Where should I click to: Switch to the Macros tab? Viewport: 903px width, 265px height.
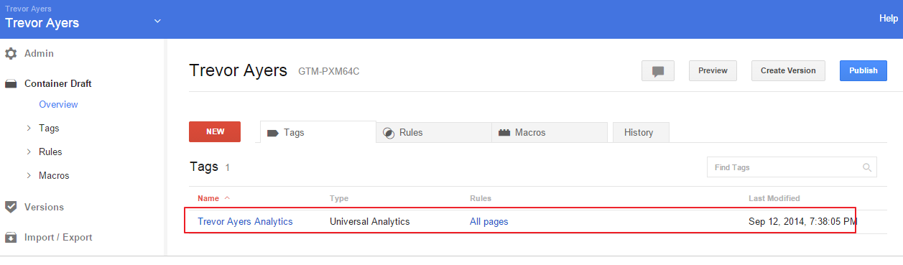coord(550,132)
